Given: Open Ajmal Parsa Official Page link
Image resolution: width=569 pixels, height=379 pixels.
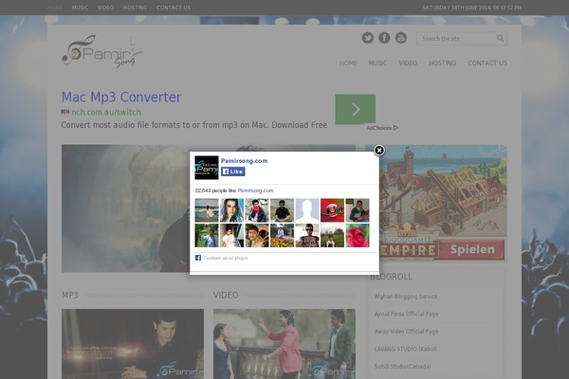Looking at the screenshot, I should (406, 314).
